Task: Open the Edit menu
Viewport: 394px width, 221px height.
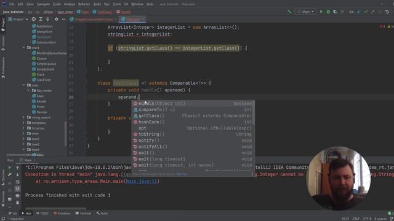Action: coord(20,4)
